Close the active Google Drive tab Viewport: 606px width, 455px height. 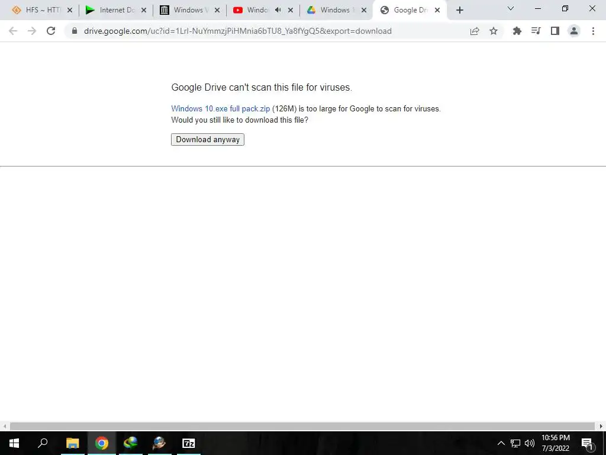click(437, 11)
